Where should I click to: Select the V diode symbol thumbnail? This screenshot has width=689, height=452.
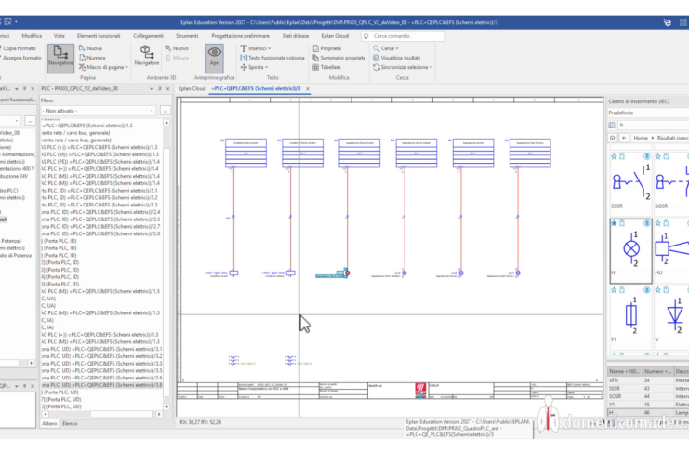point(671,317)
